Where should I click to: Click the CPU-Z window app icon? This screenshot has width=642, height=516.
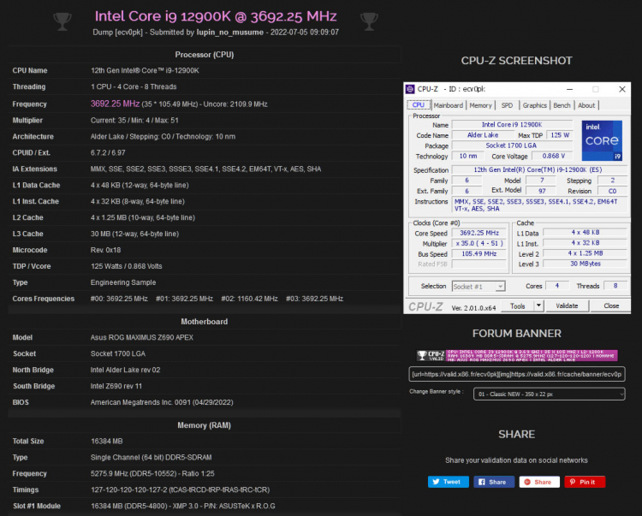410,88
